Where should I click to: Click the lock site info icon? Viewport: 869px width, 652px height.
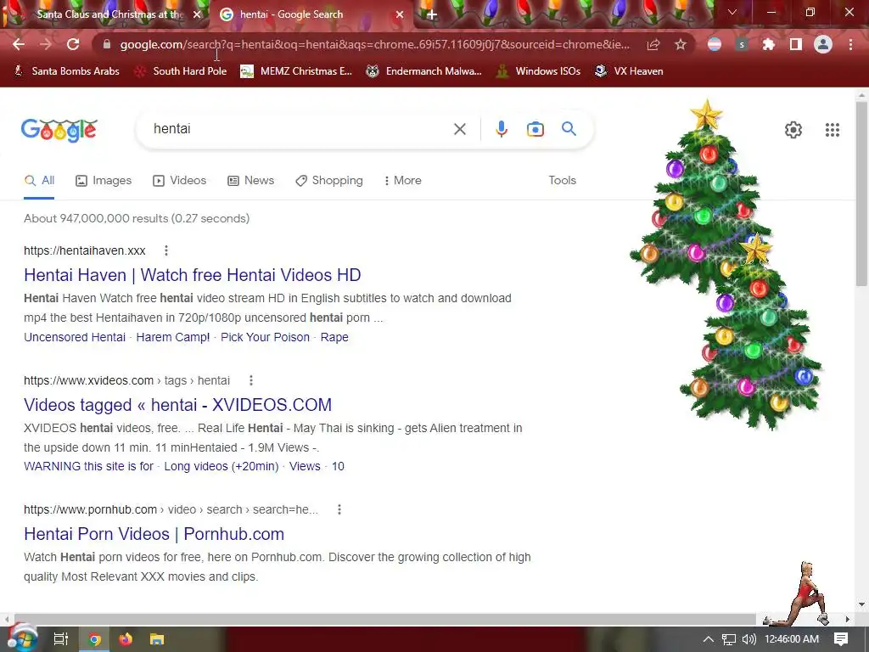click(107, 44)
